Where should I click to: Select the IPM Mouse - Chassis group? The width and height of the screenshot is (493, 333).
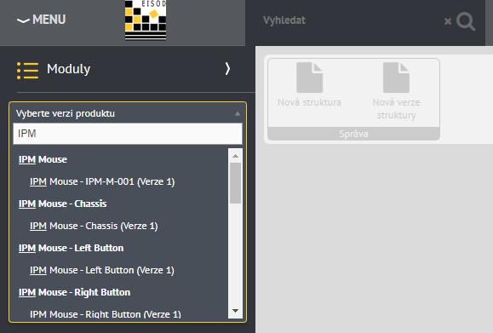62,204
